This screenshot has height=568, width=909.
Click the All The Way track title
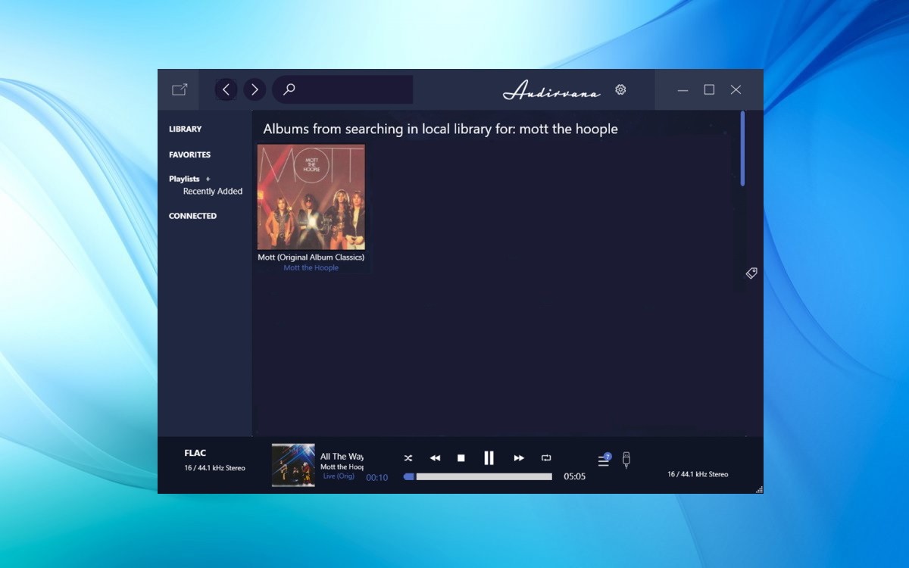point(342,457)
